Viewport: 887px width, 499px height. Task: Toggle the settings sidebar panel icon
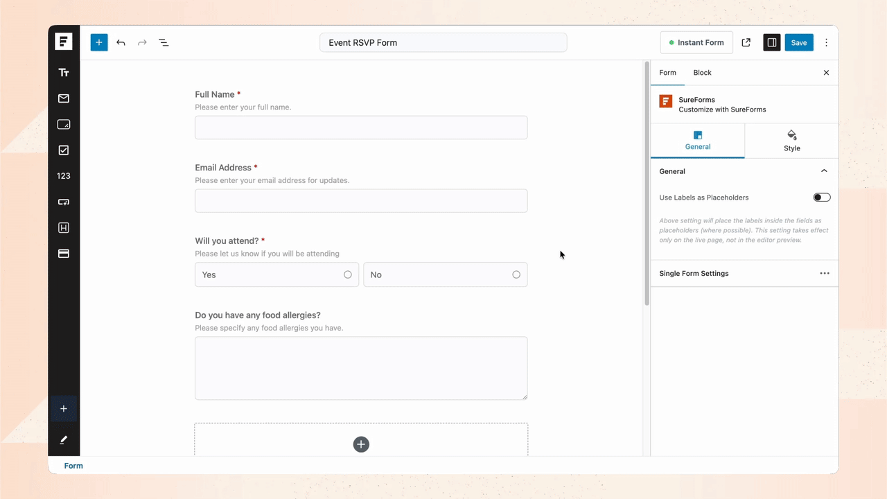(x=771, y=42)
